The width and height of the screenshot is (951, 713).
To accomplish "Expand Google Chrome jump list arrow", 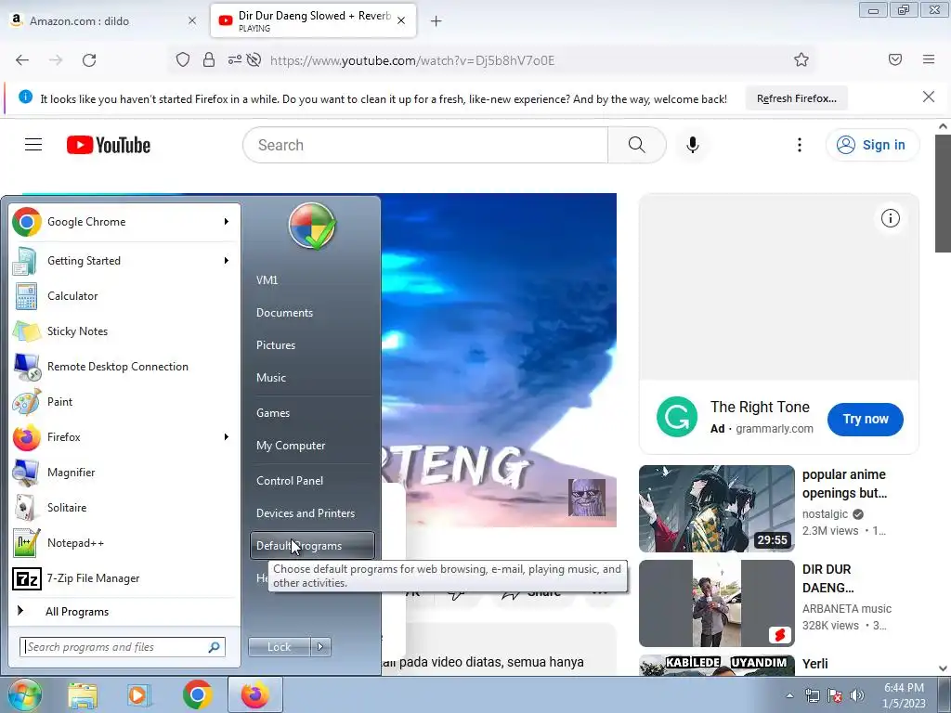I will [x=227, y=222].
